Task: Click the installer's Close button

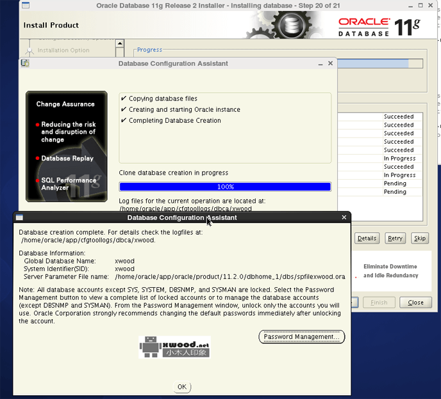Action: coord(415,302)
